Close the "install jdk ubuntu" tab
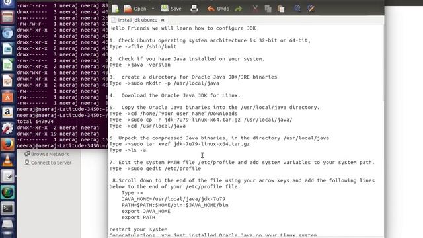Screen dimensions: 423x238 click(x=163, y=20)
